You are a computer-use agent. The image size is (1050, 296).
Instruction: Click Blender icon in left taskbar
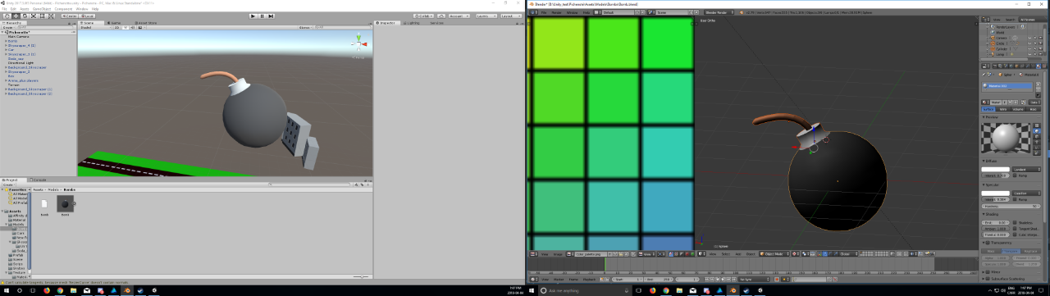(x=126, y=290)
